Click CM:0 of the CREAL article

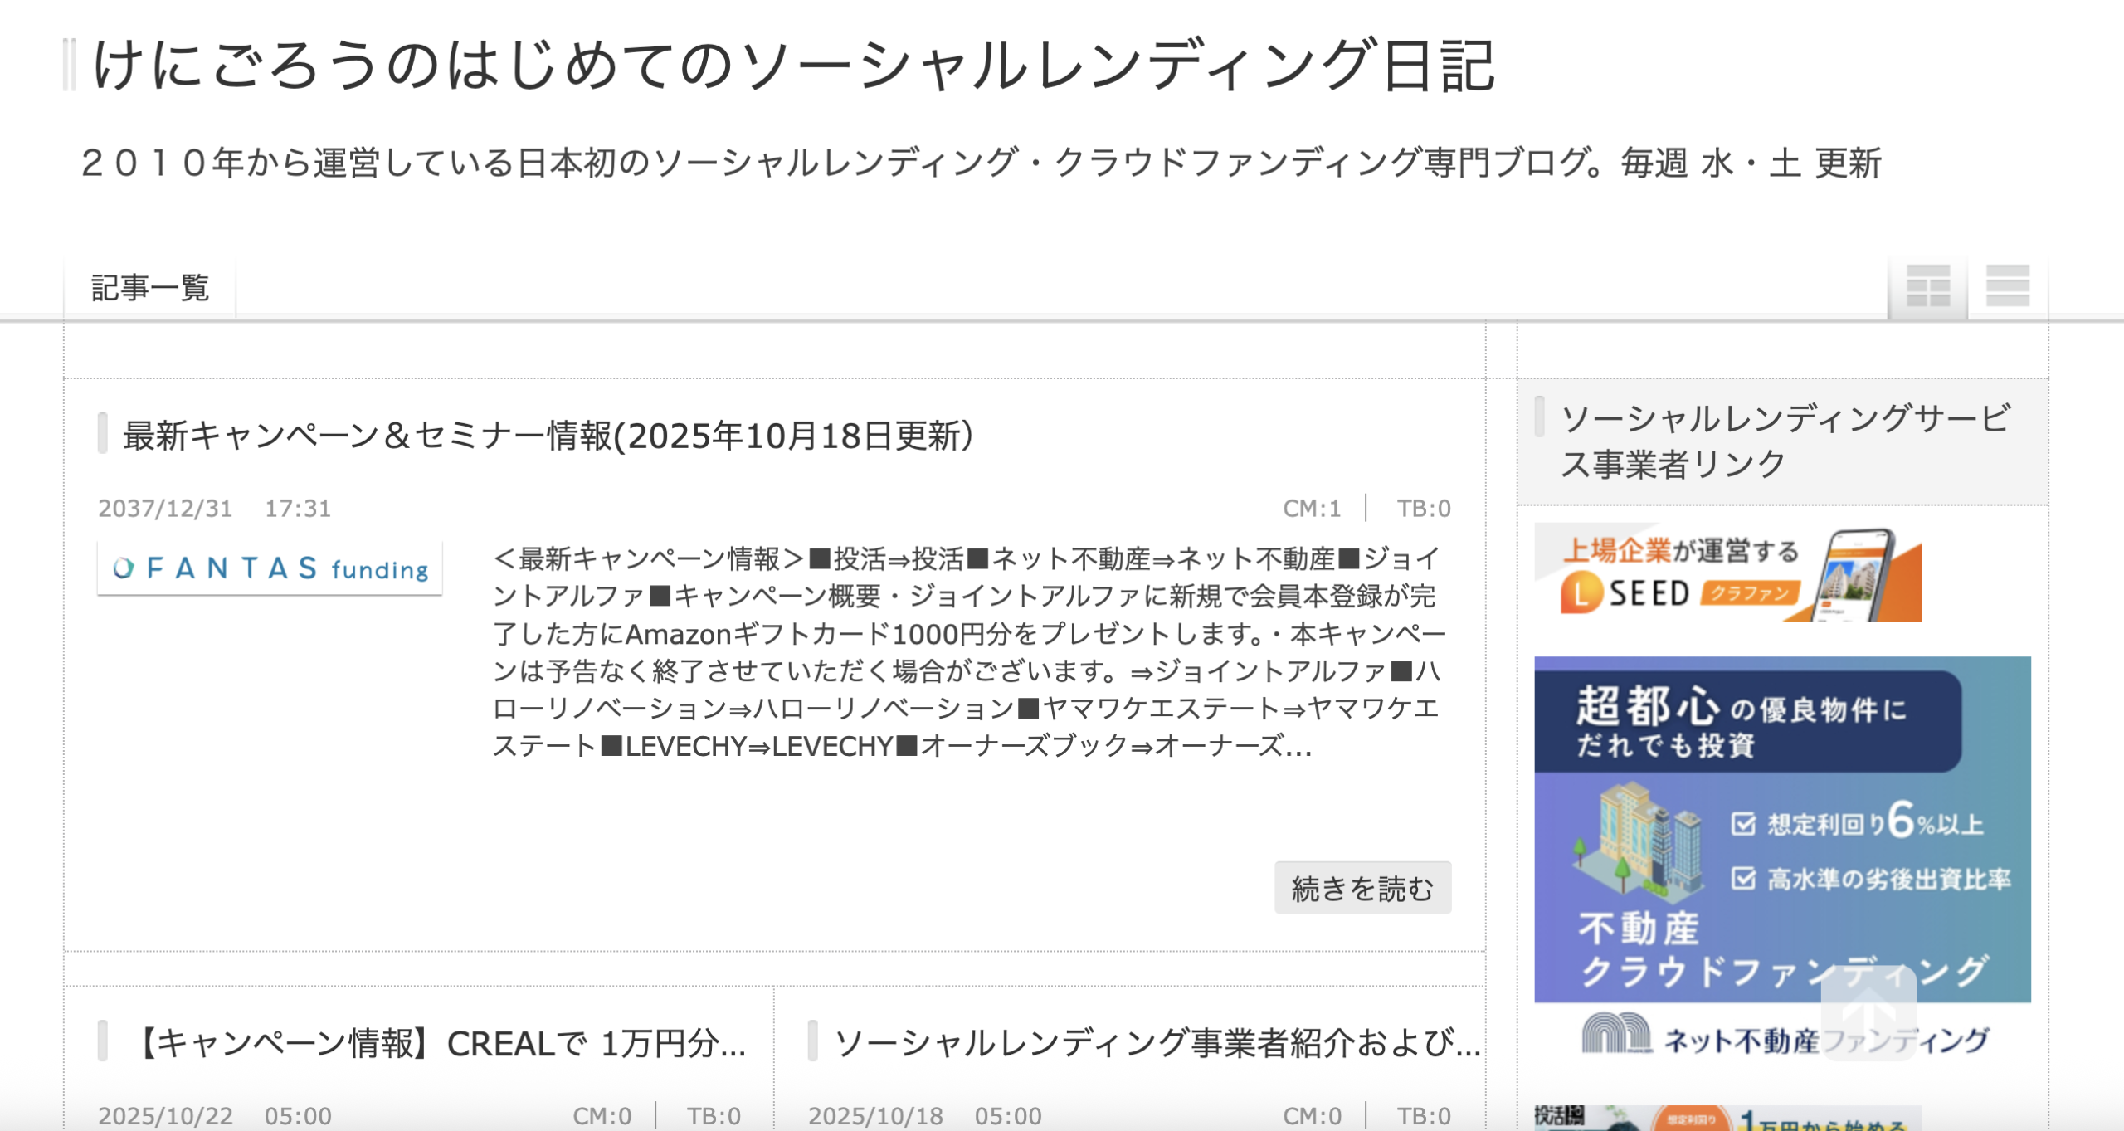(x=602, y=1116)
